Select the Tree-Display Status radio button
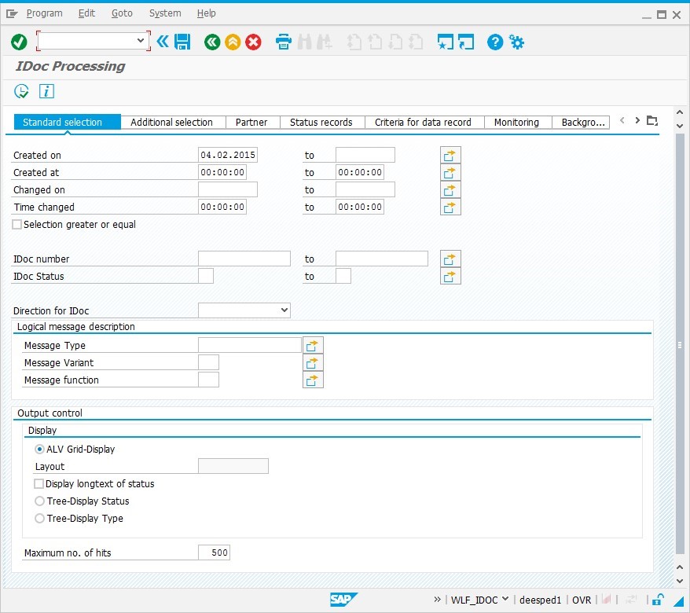The height and width of the screenshot is (613, 690). tap(39, 501)
